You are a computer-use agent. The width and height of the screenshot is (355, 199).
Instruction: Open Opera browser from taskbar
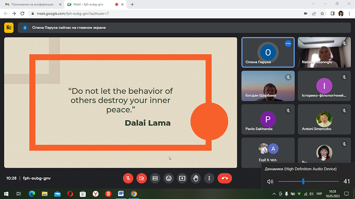click(x=70, y=194)
